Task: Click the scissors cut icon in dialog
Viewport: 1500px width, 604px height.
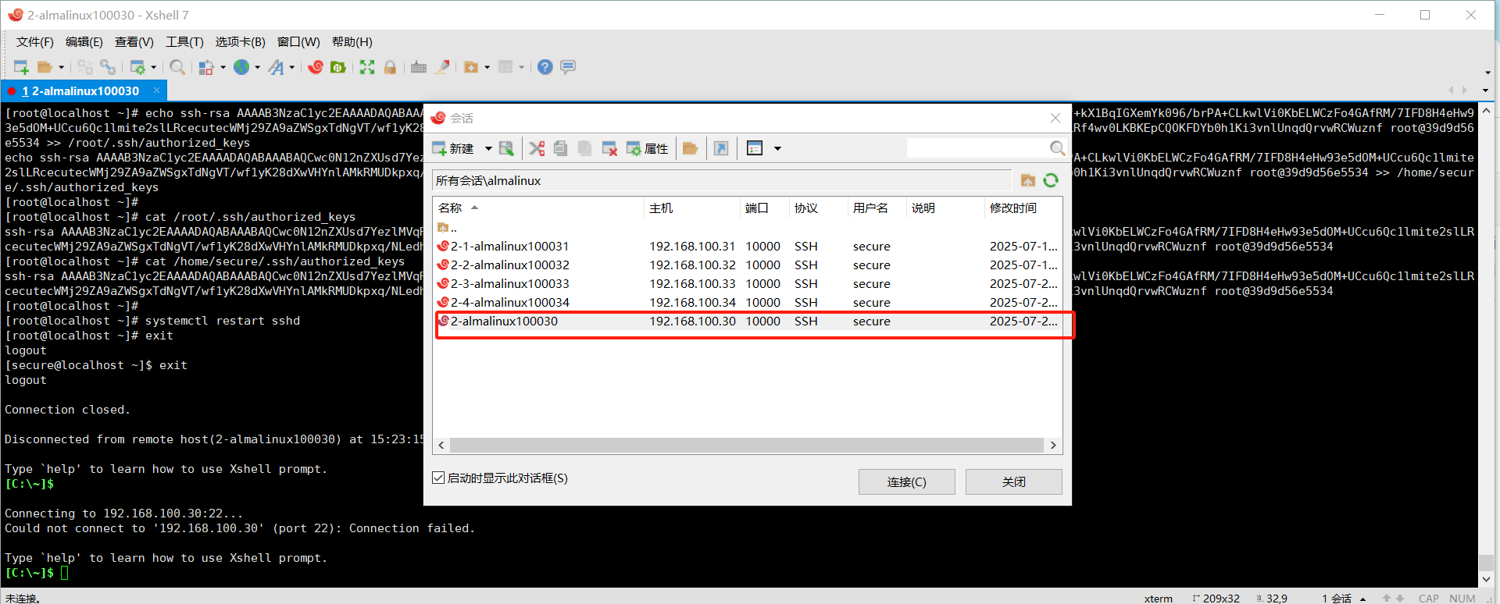Action: tap(537, 148)
